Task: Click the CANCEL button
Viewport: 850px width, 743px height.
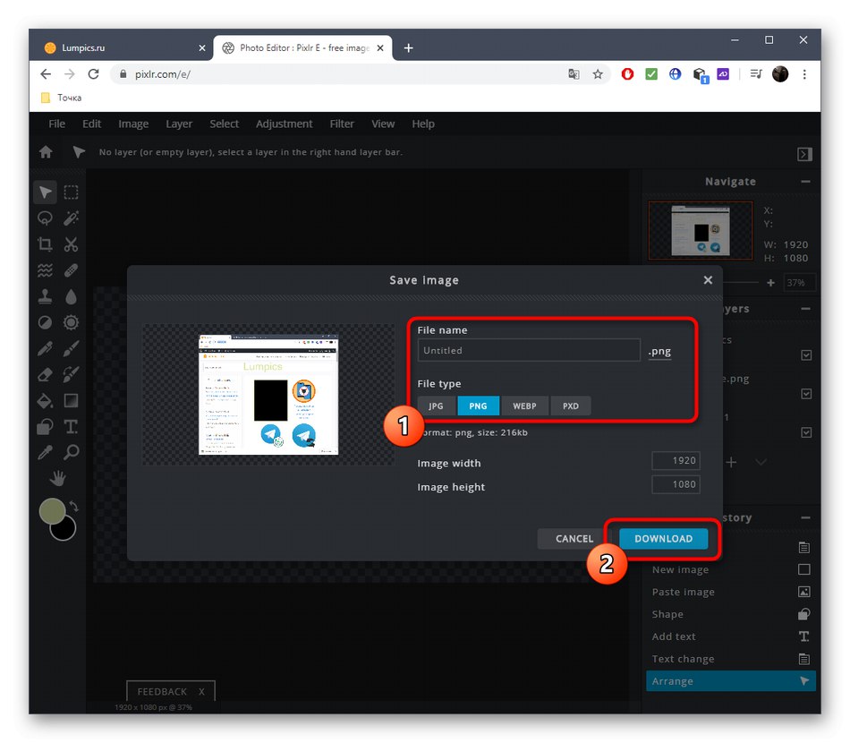Action: (574, 539)
